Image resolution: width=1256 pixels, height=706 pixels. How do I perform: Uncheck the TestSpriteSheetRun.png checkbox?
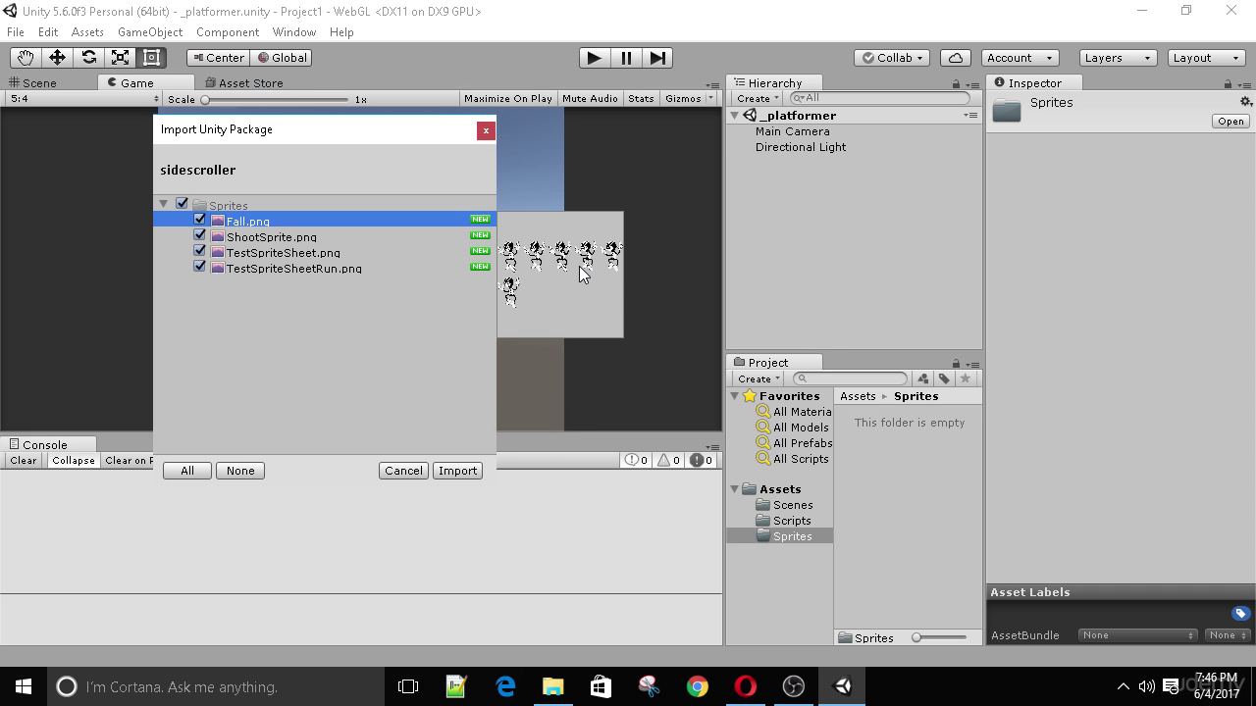(x=200, y=267)
